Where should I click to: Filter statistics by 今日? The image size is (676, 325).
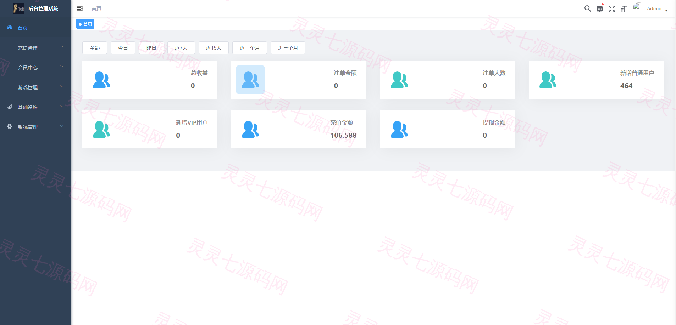pyautogui.click(x=123, y=48)
